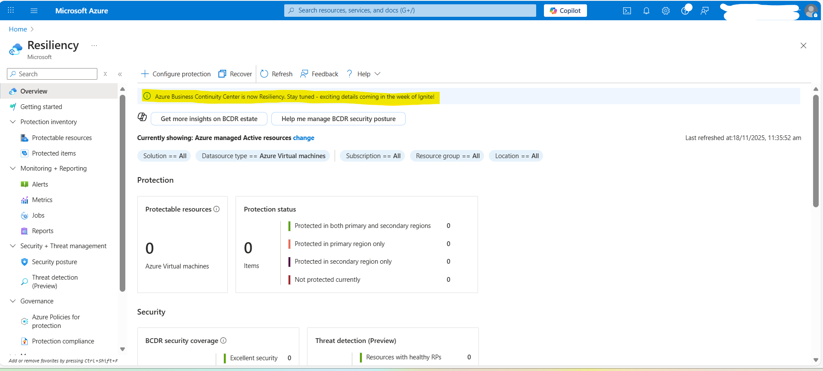Open Threat detection (Preview) in the sidebar
The height and width of the screenshot is (371, 823).
[55, 282]
